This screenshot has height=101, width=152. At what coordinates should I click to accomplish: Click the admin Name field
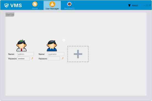[26, 54]
